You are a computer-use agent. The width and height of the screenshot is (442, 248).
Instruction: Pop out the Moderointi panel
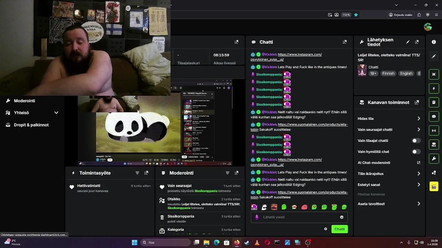point(237,173)
